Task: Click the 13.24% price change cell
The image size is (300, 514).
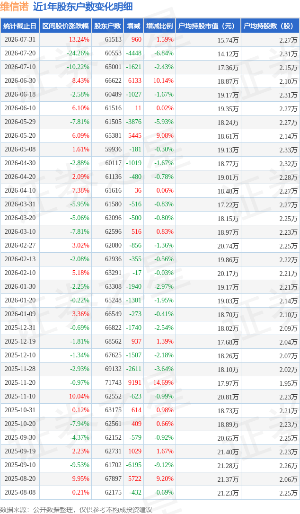Action: pyautogui.click(x=79, y=39)
